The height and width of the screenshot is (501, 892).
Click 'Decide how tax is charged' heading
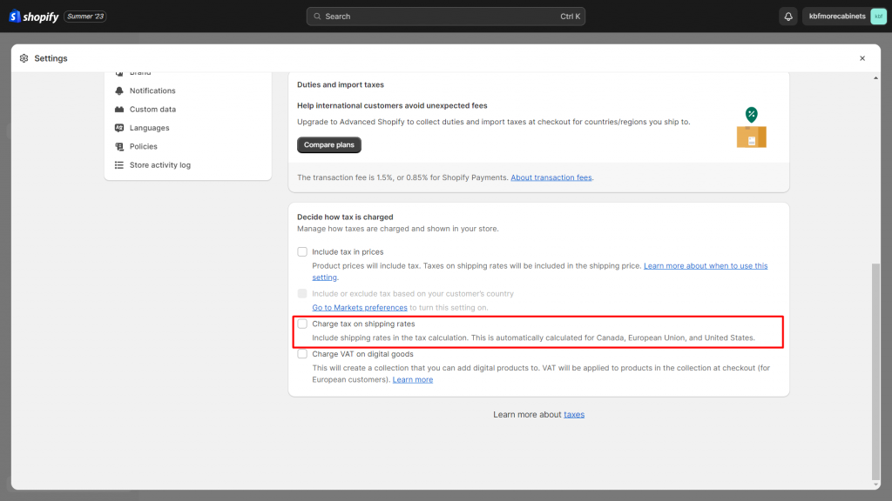[345, 217]
